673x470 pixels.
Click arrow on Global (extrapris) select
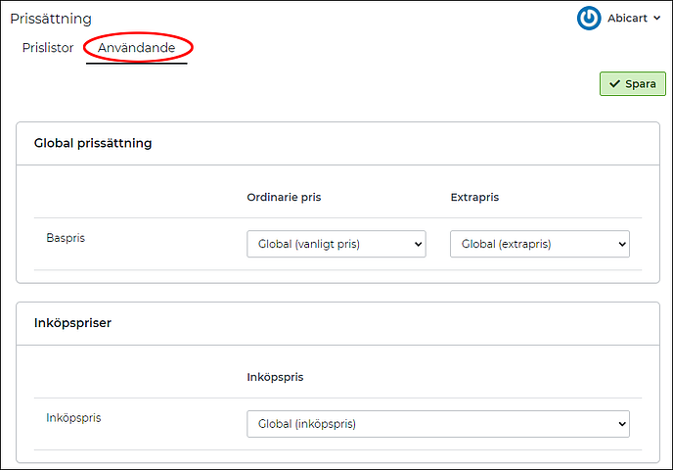click(x=622, y=244)
